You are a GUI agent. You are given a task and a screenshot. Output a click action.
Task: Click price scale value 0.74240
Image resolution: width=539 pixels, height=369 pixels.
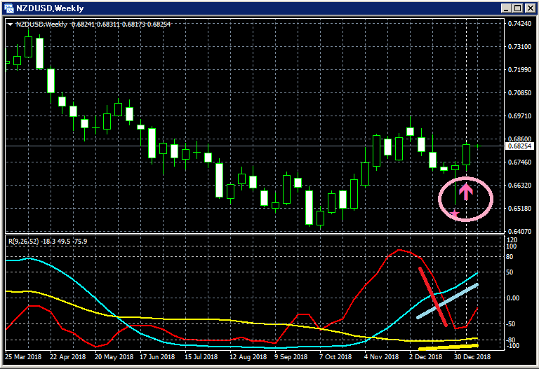click(x=519, y=23)
